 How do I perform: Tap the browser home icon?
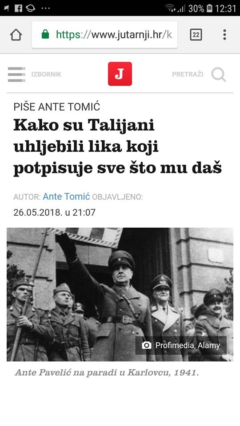16,35
